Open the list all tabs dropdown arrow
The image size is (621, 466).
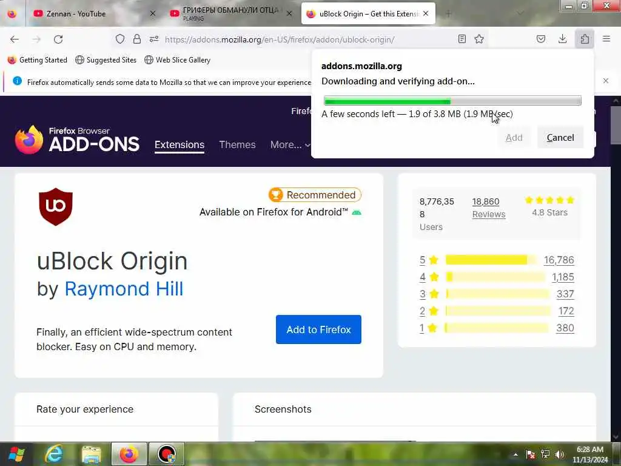(x=520, y=14)
